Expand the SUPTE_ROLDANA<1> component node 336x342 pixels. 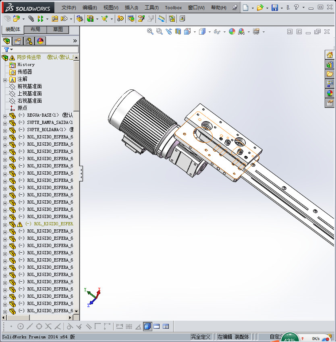(5, 131)
